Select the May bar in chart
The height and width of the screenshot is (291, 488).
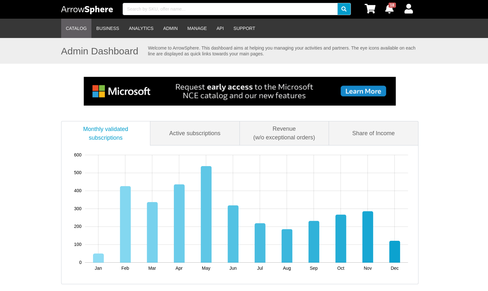pos(206,214)
